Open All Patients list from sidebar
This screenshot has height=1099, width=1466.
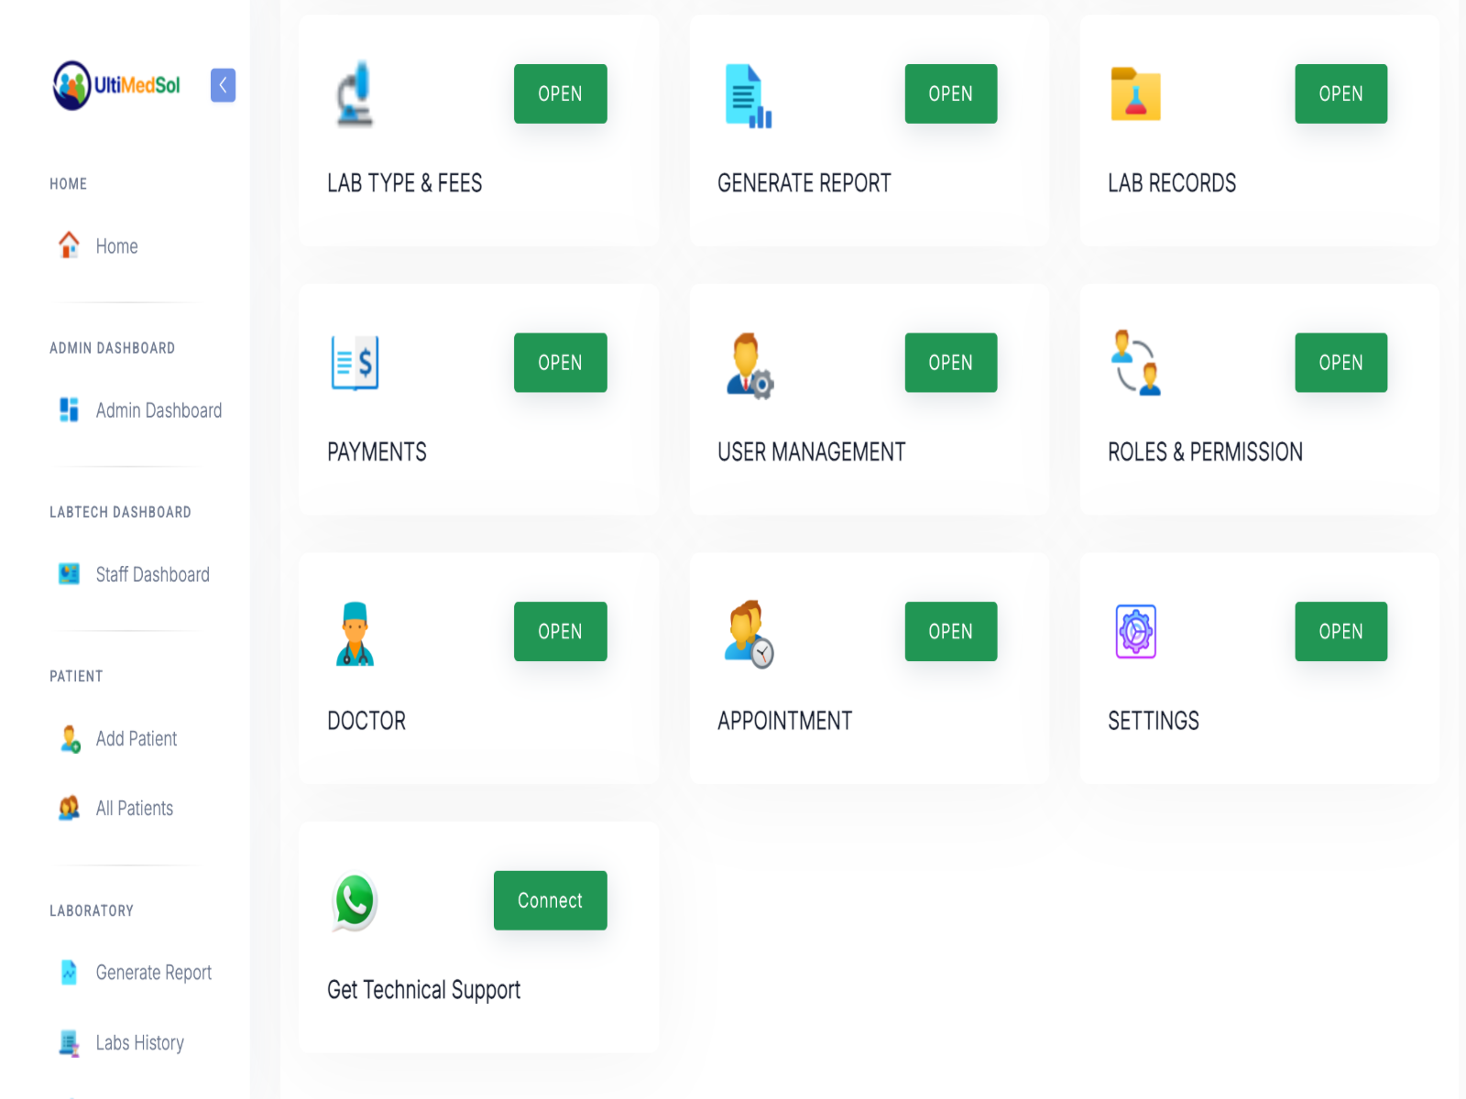tap(134, 809)
